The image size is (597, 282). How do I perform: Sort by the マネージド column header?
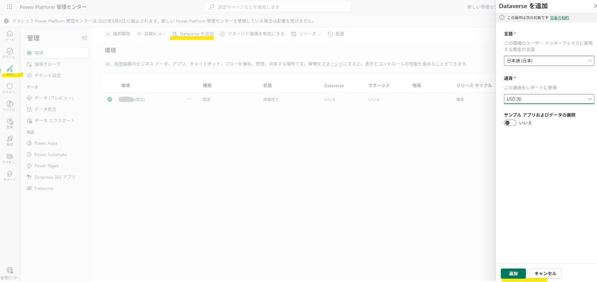coord(379,85)
